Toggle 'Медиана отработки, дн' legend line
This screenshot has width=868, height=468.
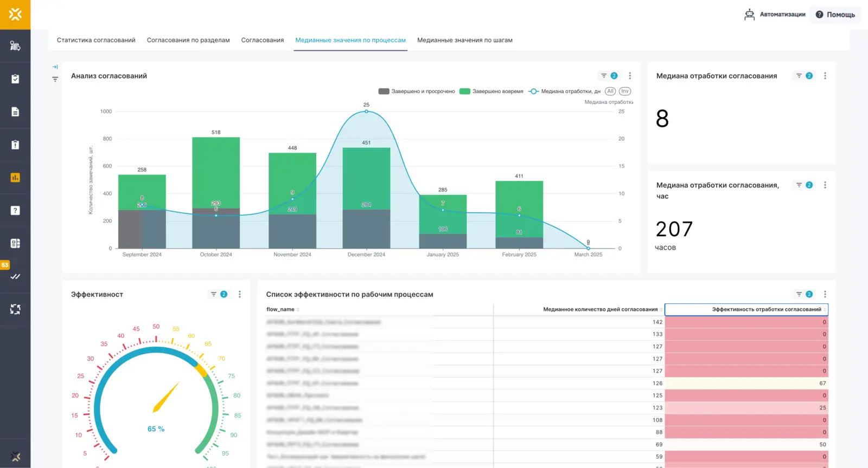coord(565,92)
